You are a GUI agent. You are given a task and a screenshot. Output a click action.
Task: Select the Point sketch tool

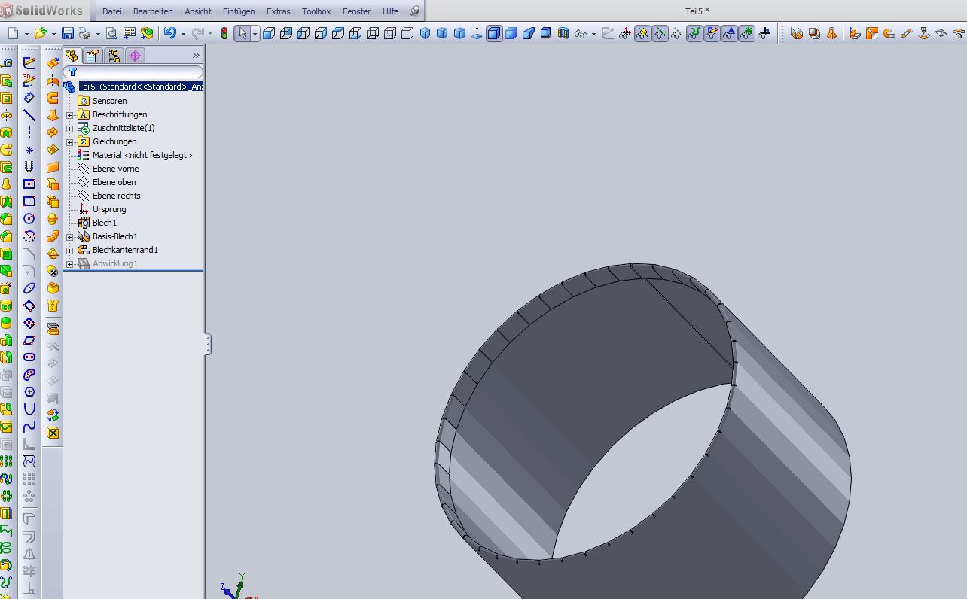(29, 150)
